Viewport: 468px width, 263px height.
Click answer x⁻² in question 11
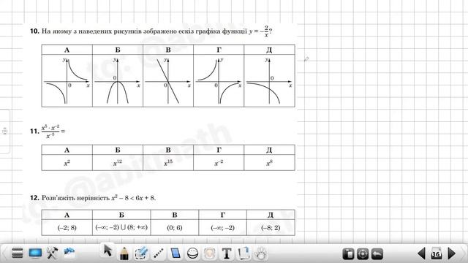(219, 163)
